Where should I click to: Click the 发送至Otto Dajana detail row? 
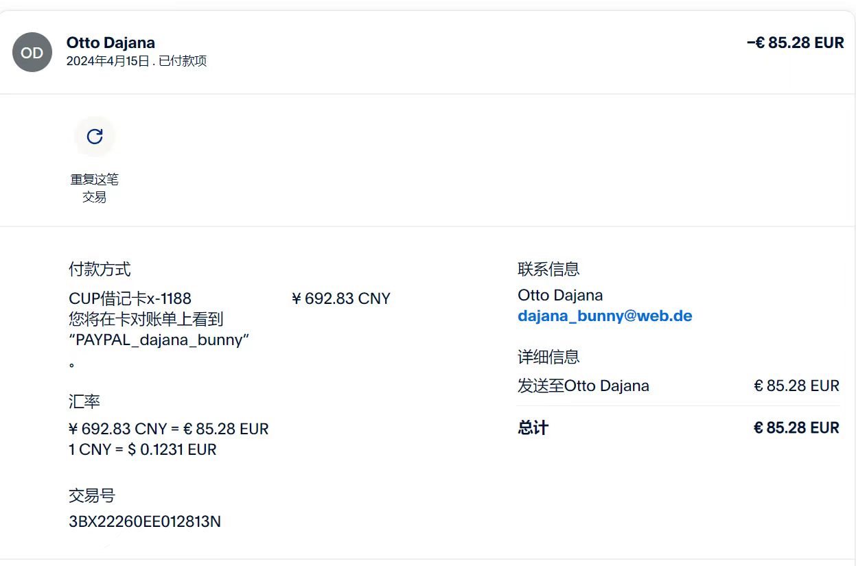point(583,386)
